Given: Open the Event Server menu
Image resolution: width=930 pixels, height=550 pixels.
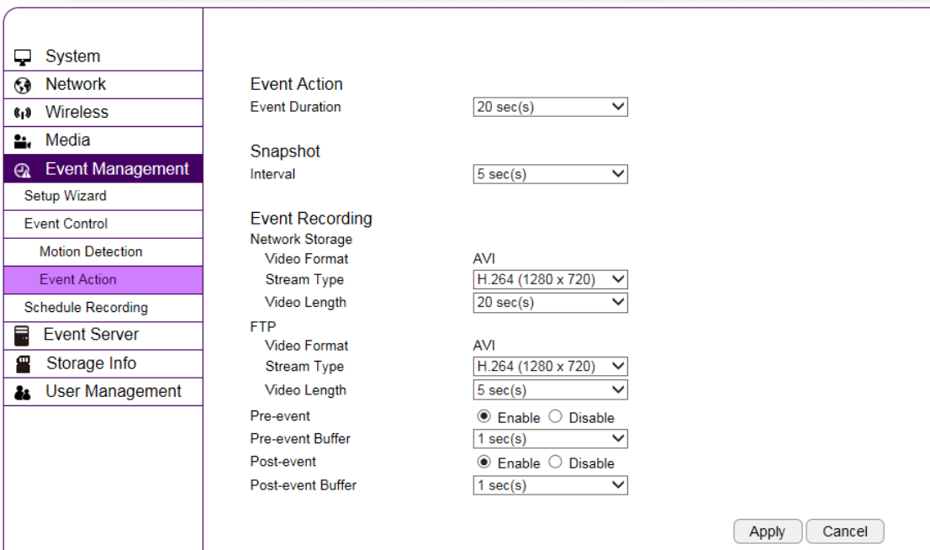Looking at the screenshot, I should pyautogui.click(x=103, y=336).
